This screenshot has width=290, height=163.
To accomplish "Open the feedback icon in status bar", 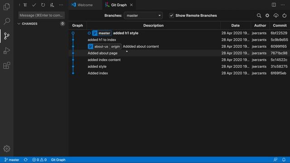I will pyautogui.click(x=275, y=160).
